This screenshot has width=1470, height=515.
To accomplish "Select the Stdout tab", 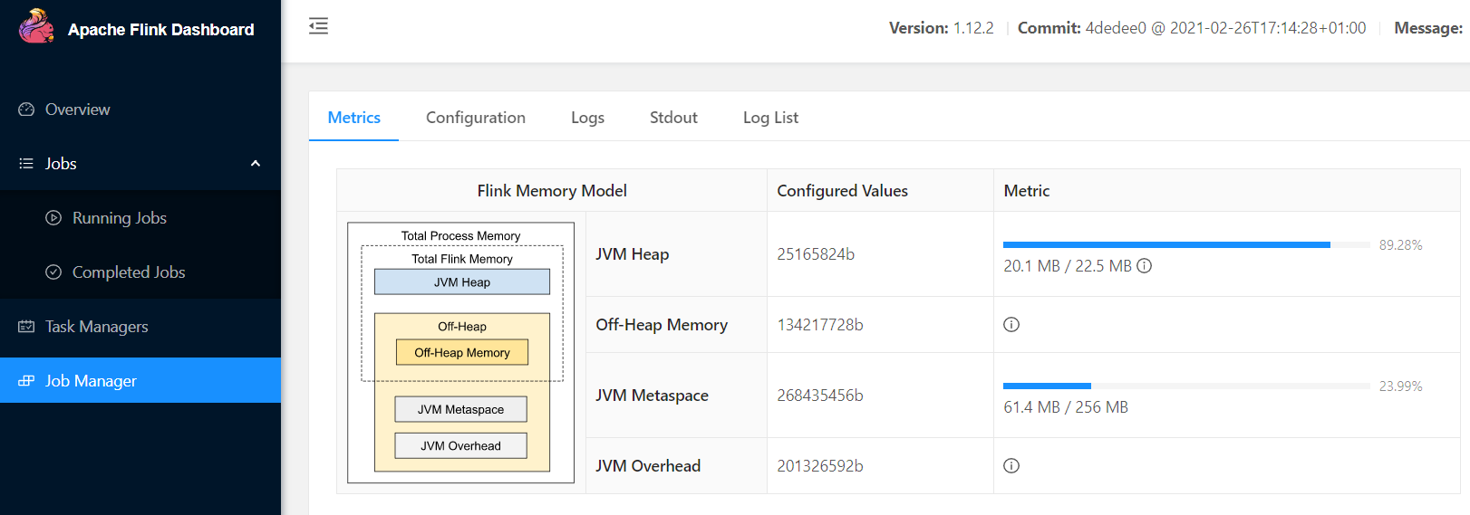I will tap(673, 118).
